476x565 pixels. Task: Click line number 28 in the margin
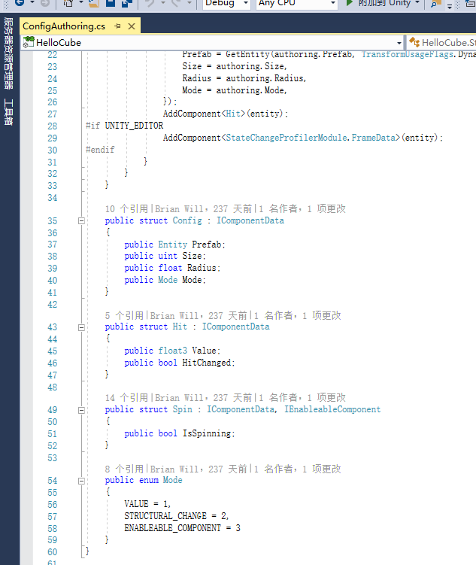(53, 126)
